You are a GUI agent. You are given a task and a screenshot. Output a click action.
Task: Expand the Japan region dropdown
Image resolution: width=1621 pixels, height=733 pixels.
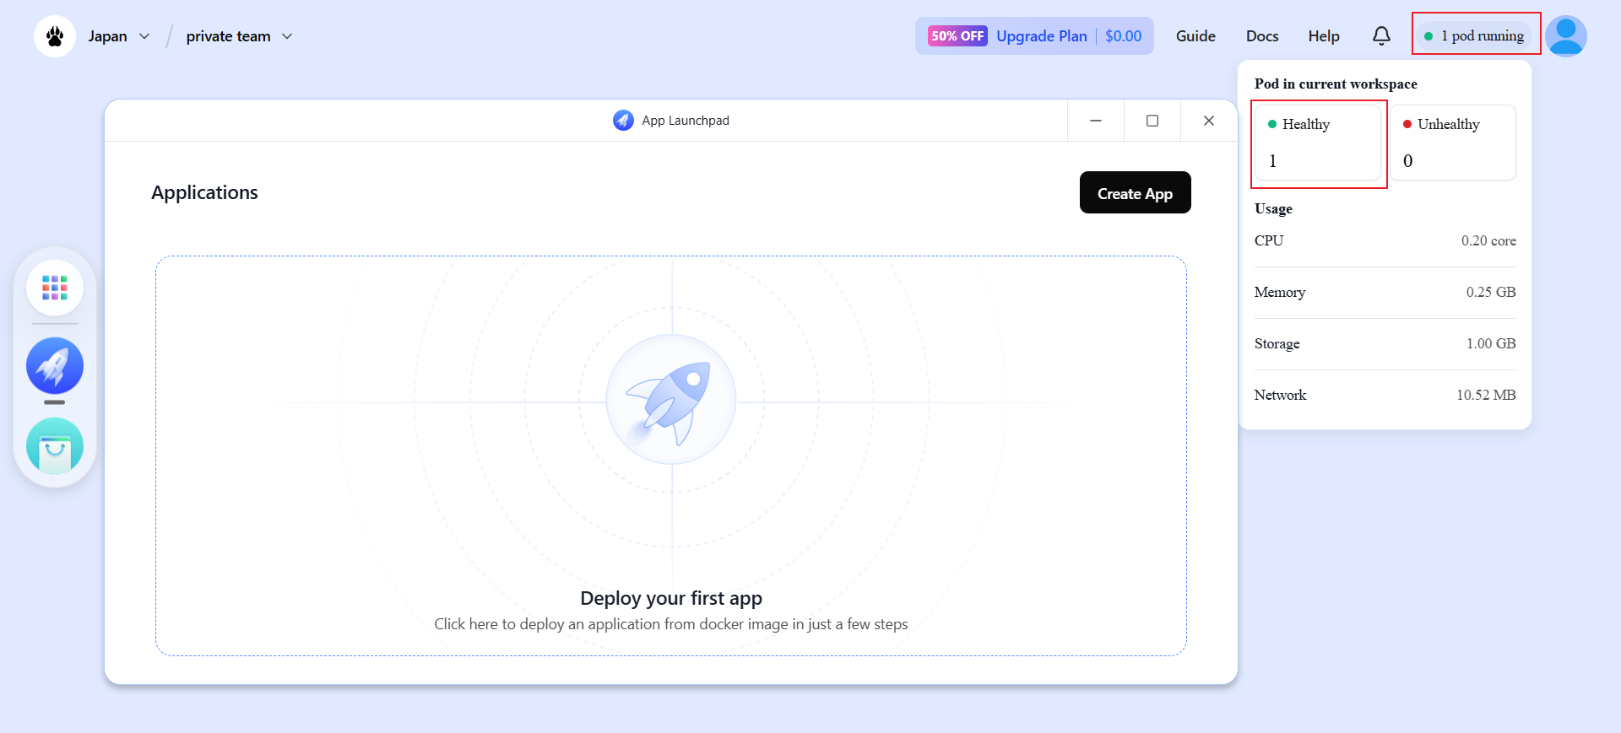coord(119,36)
